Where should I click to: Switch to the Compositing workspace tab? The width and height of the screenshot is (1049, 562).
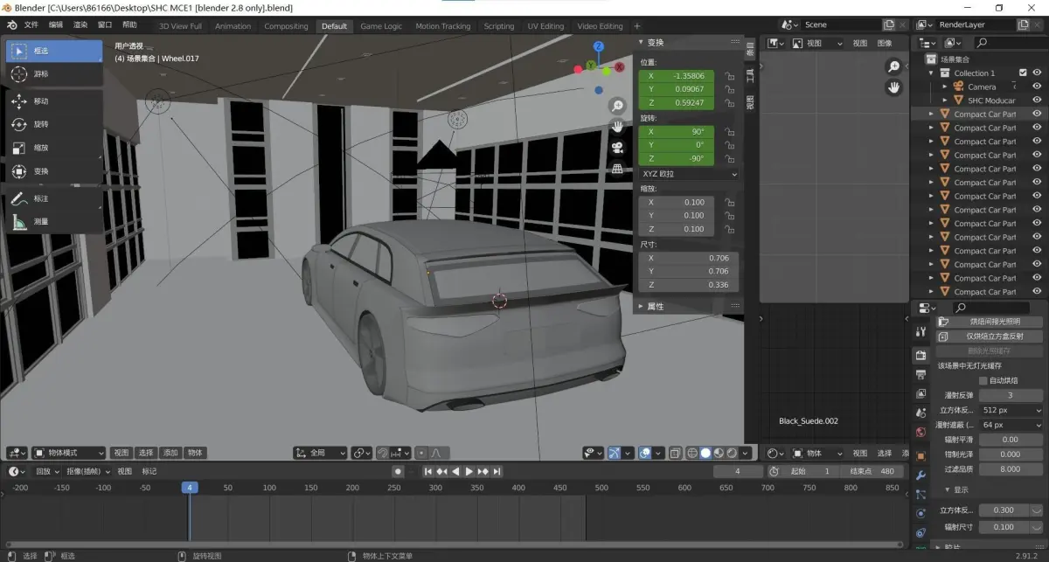(x=286, y=26)
